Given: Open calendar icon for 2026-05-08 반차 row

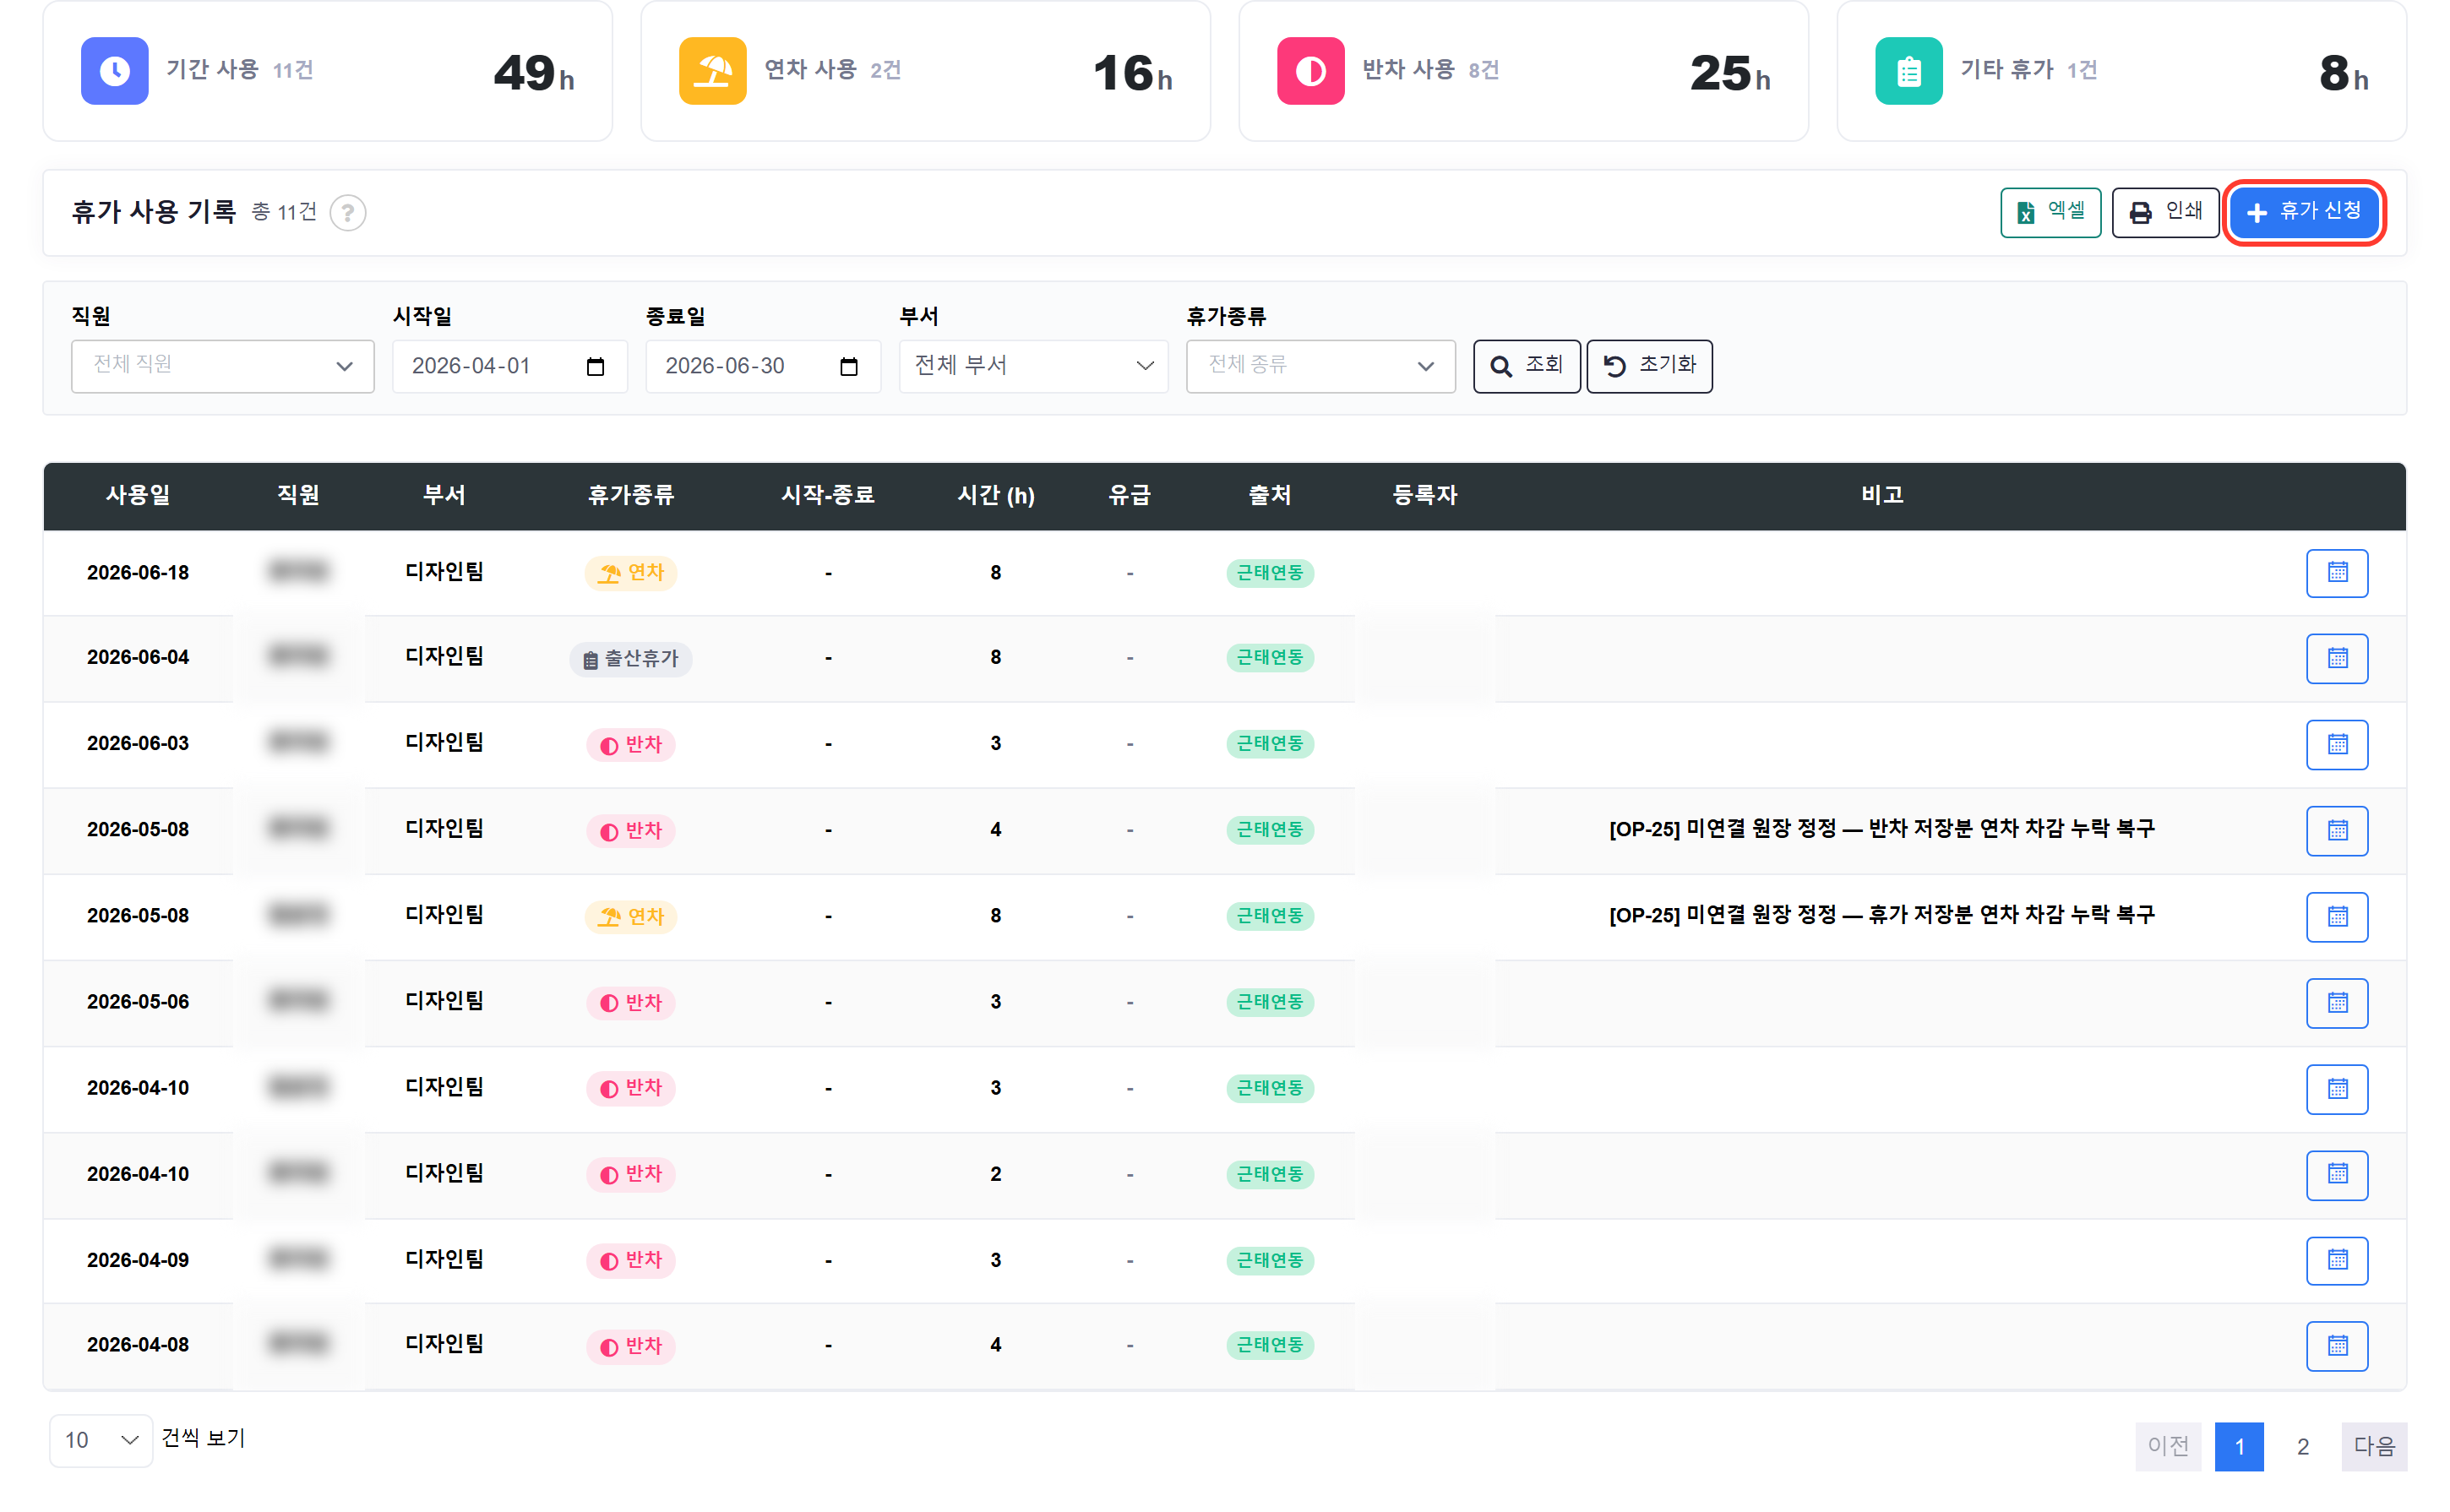Looking at the screenshot, I should [x=2336, y=830].
